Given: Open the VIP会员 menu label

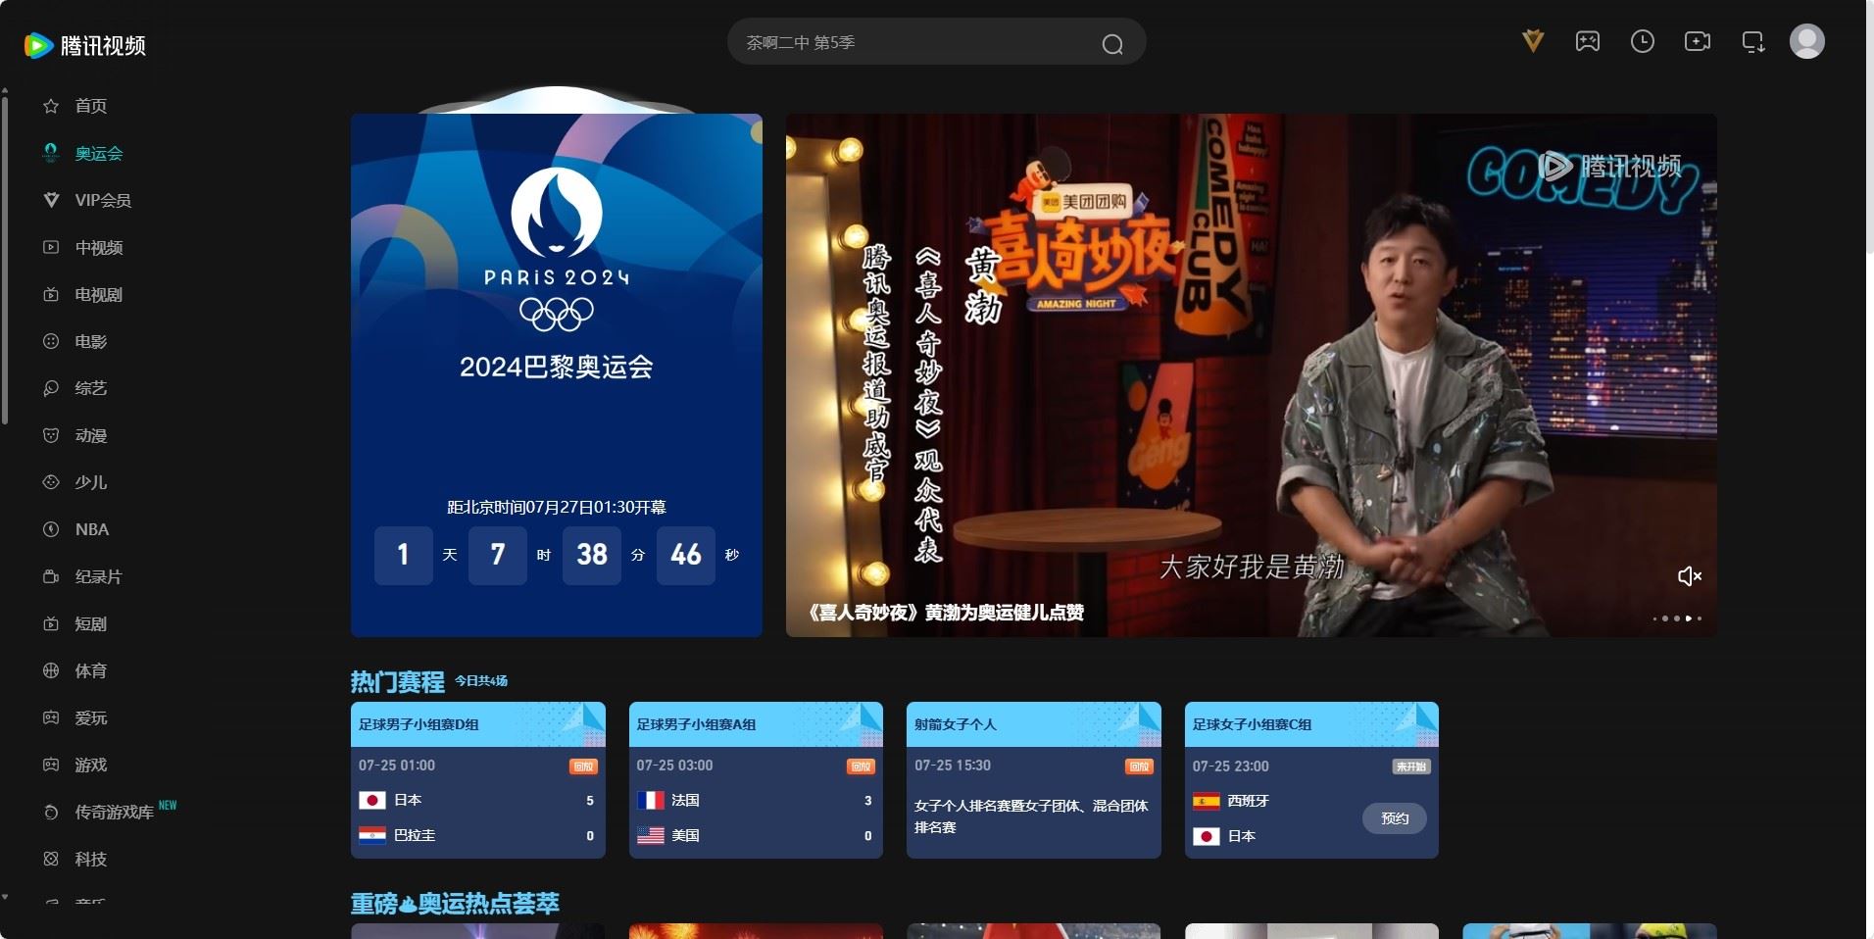Looking at the screenshot, I should click(103, 200).
